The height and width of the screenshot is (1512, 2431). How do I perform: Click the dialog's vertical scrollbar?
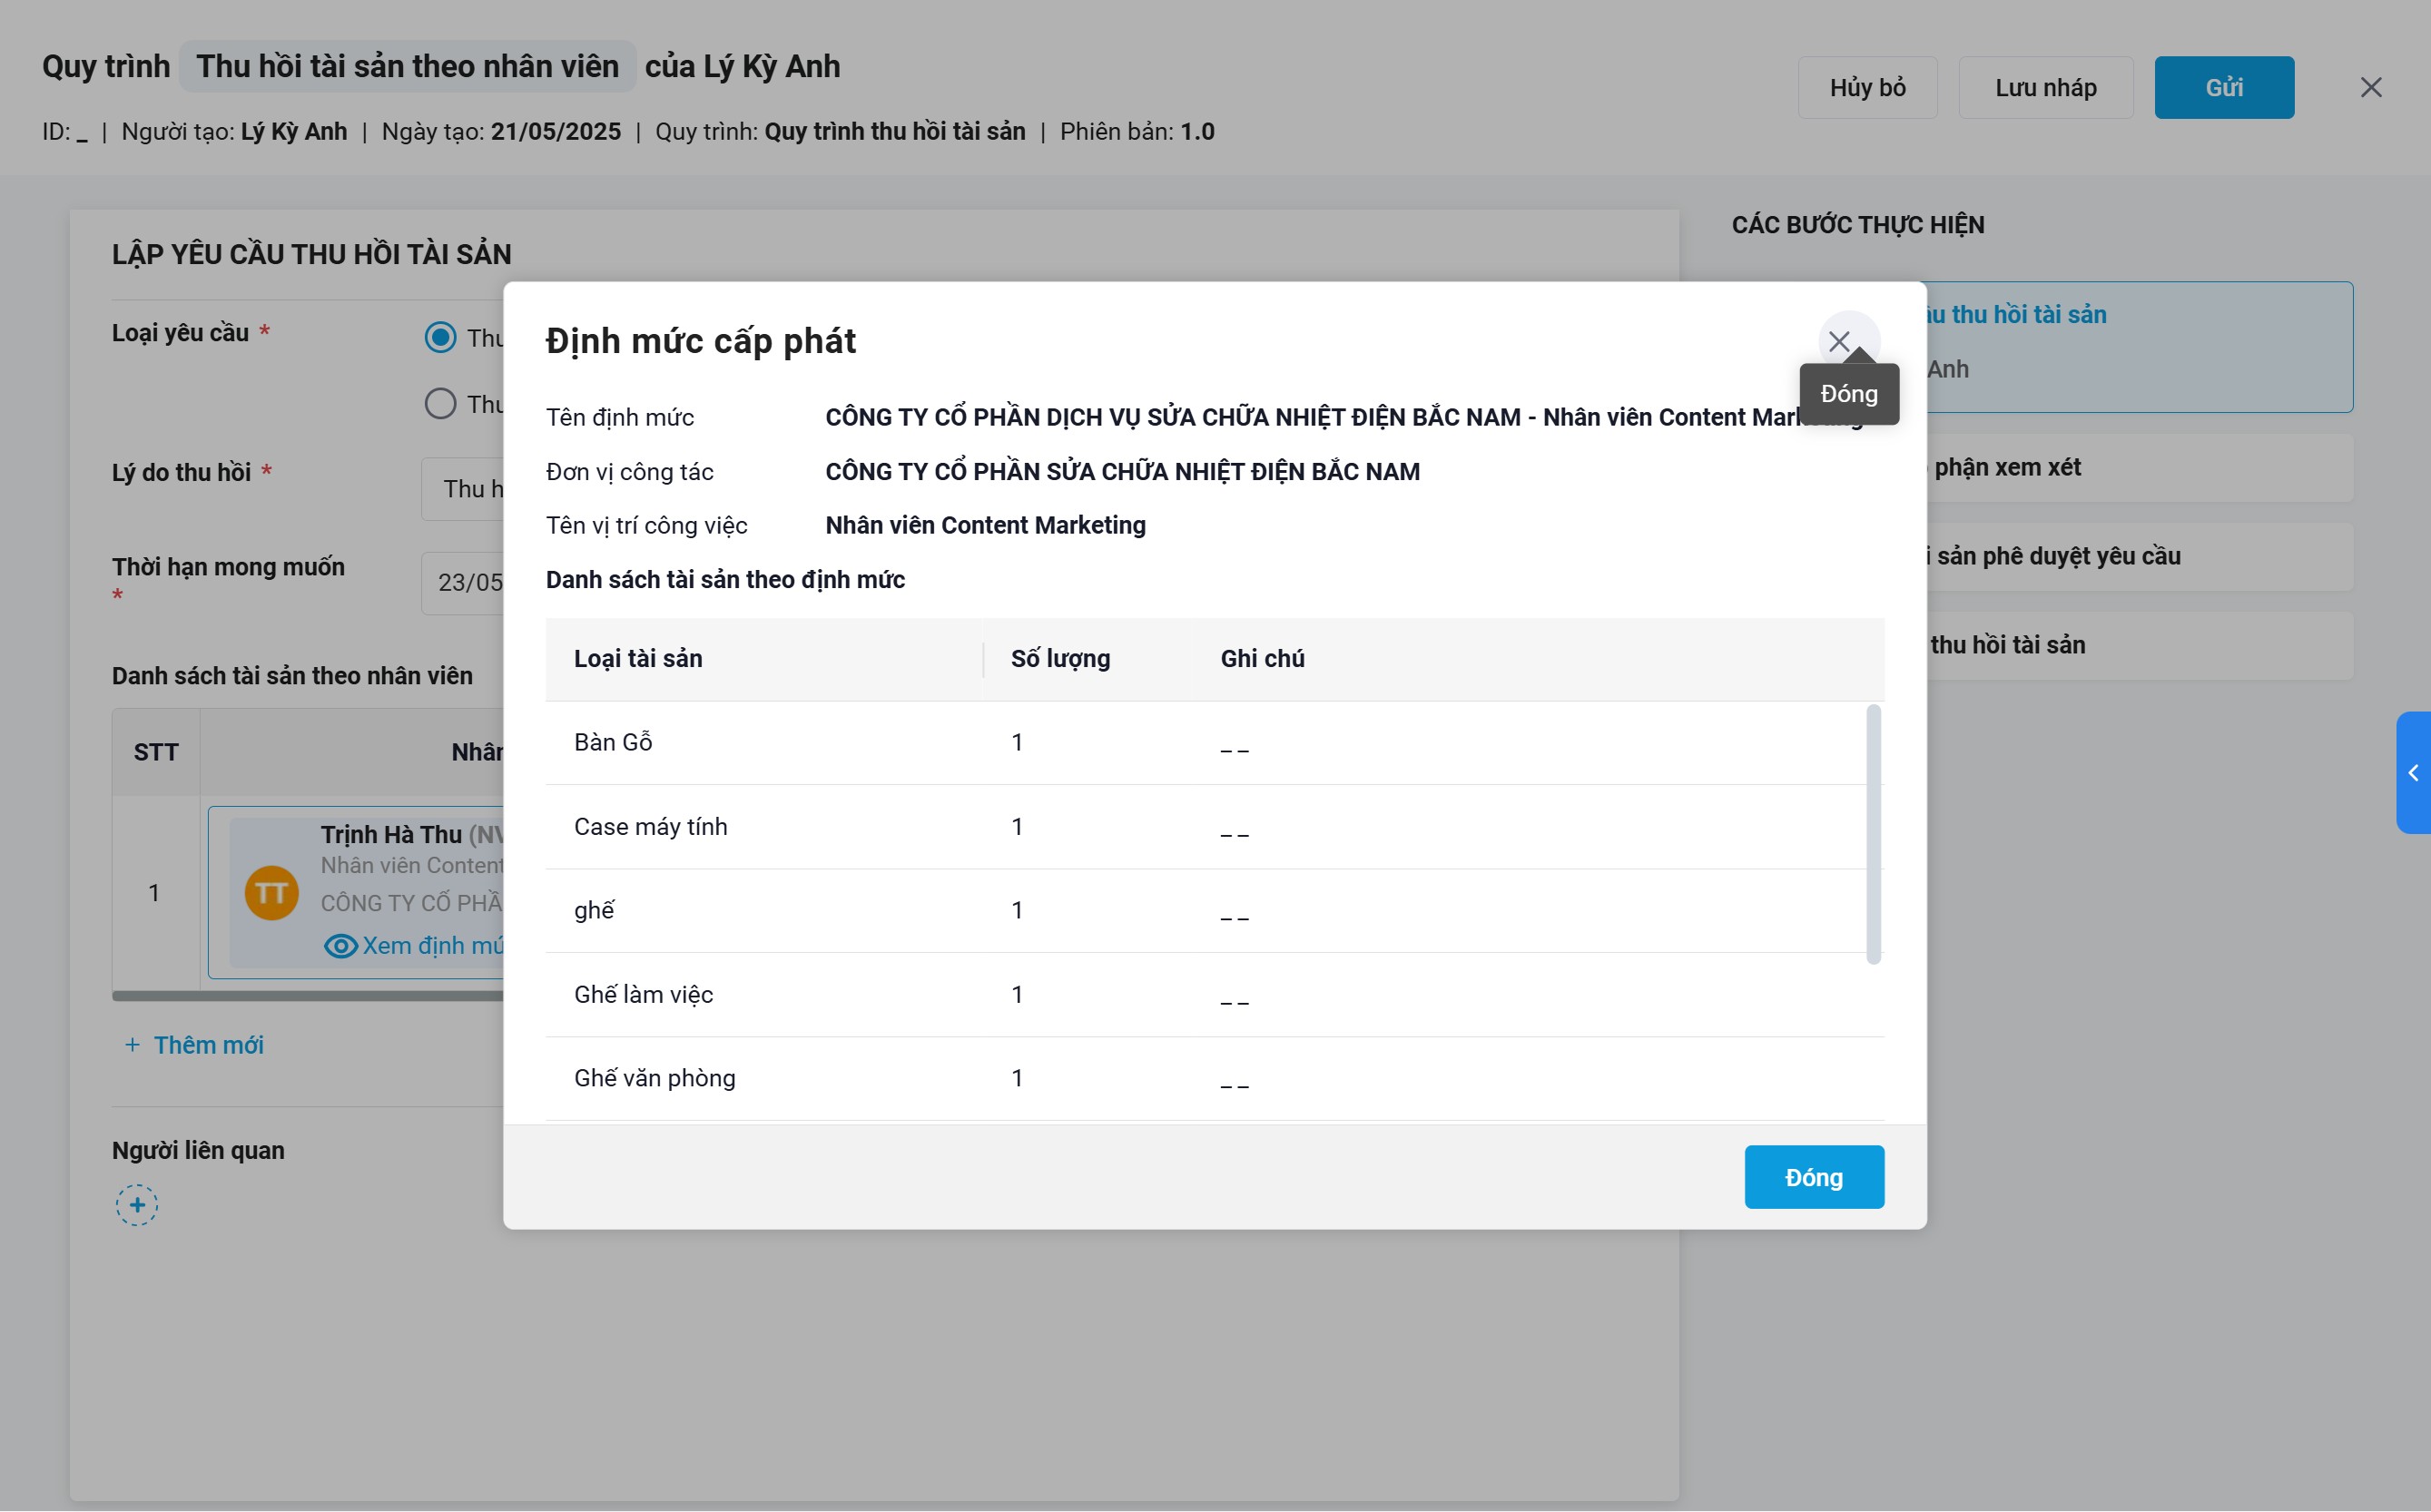click(x=1873, y=834)
